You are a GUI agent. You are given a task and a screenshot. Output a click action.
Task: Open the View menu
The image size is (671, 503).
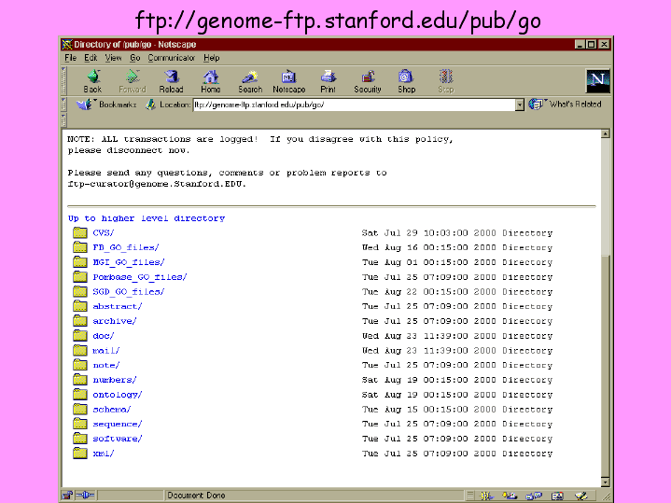[113, 58]
